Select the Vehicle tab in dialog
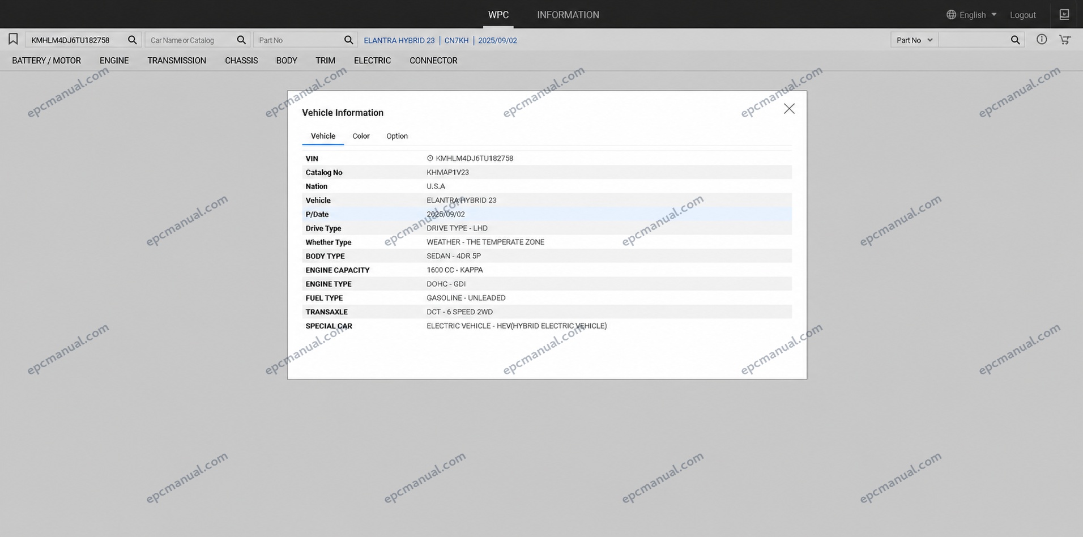This screenshot has width=1083, height=537. (323, 136)
